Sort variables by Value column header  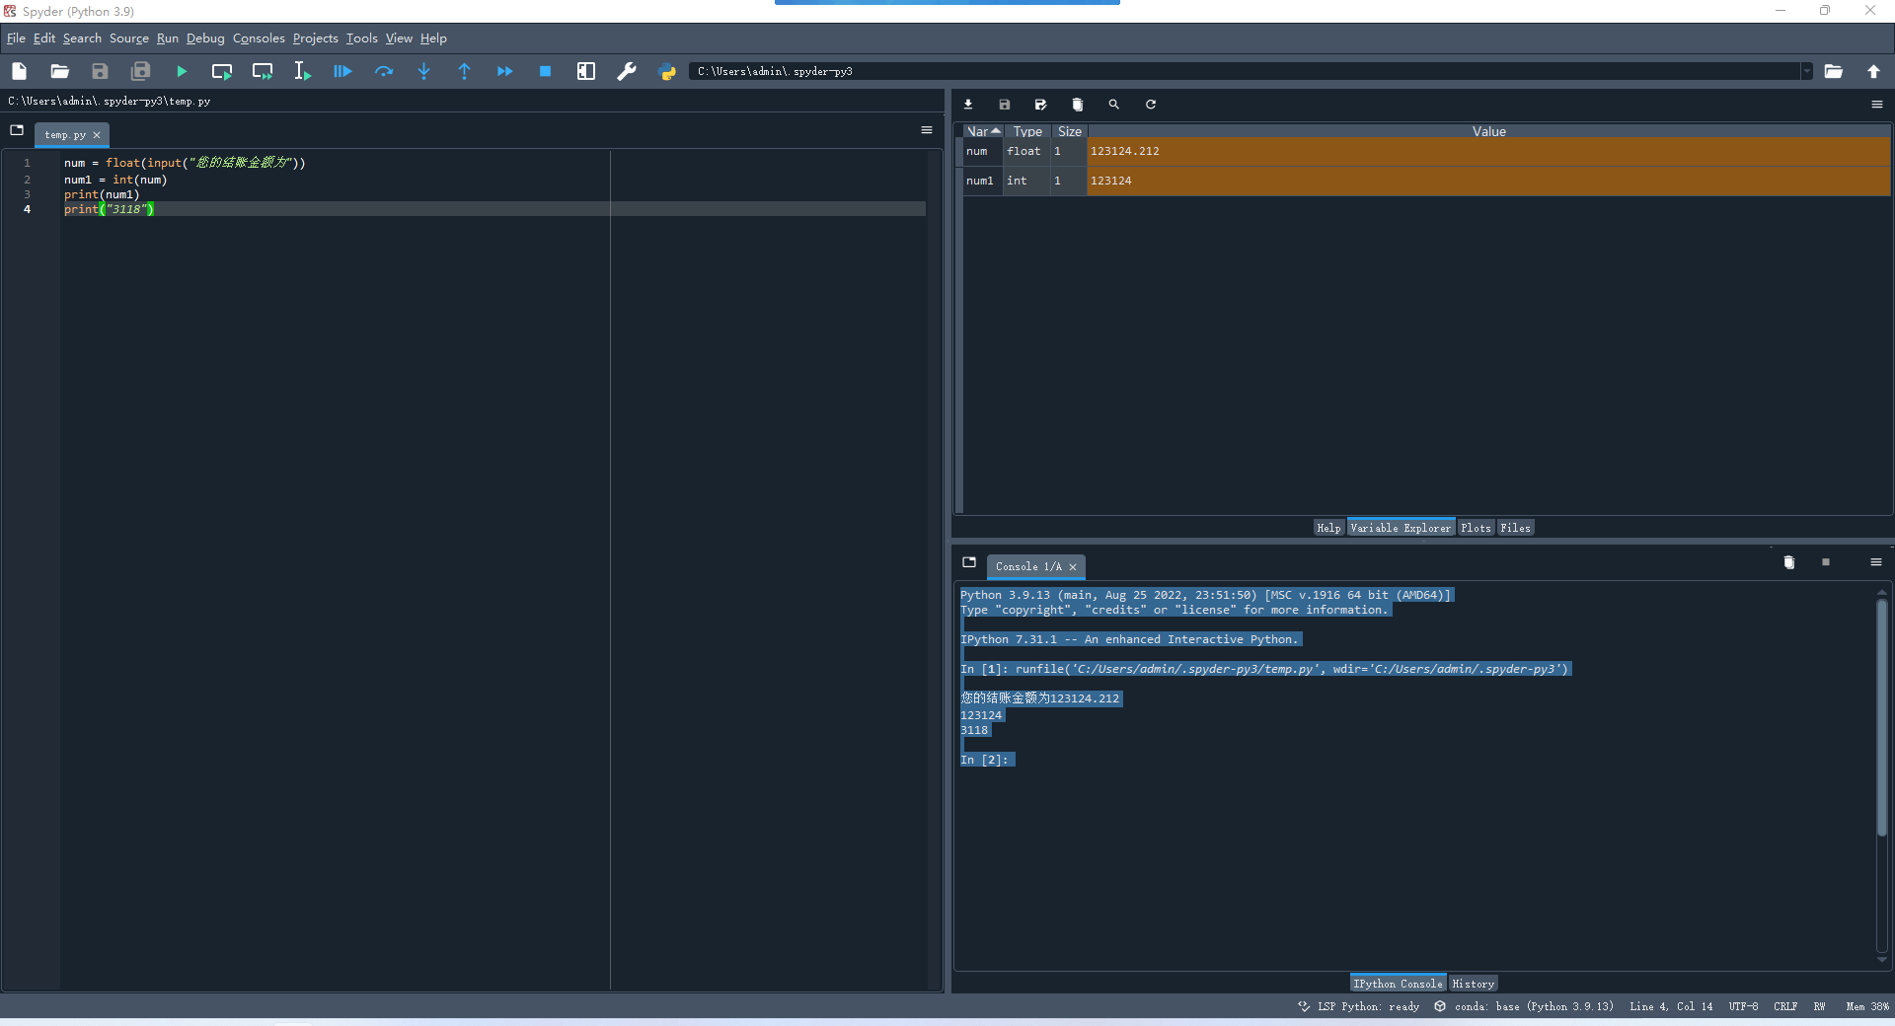coord(1488,131)
